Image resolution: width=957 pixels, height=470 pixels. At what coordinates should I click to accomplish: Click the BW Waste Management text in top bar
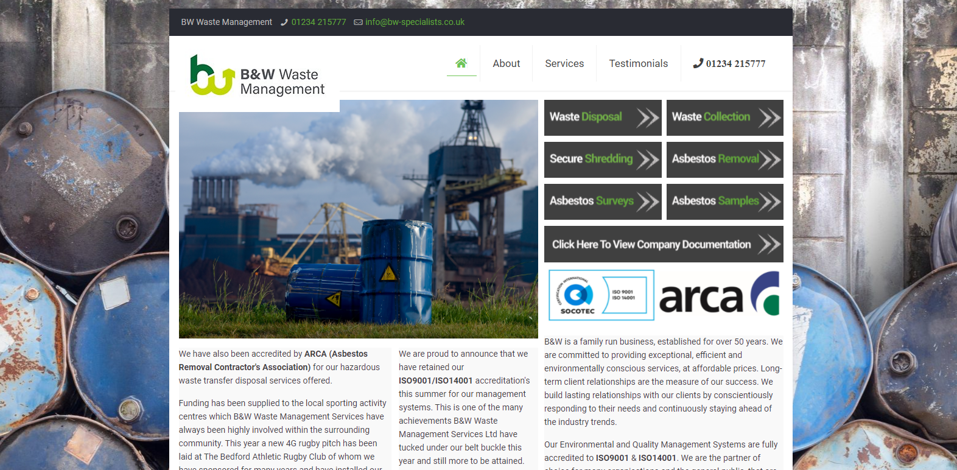[226, 22]
